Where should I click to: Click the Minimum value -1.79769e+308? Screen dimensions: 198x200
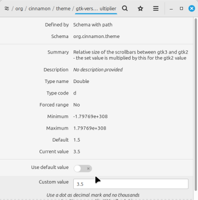90,116
